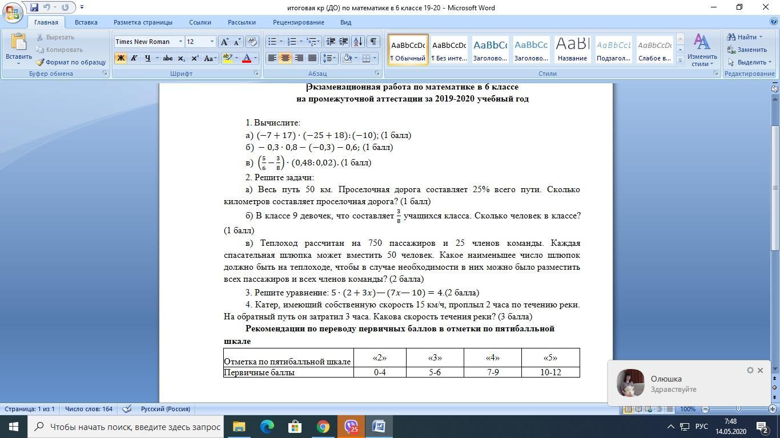
Task: Switch to the Разметка страницы tab
Action: tap(143, 22)
